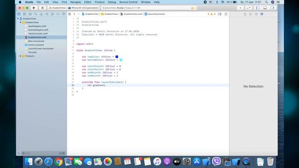Toggle the inspectors panel visibility

(x=272, y=8)
